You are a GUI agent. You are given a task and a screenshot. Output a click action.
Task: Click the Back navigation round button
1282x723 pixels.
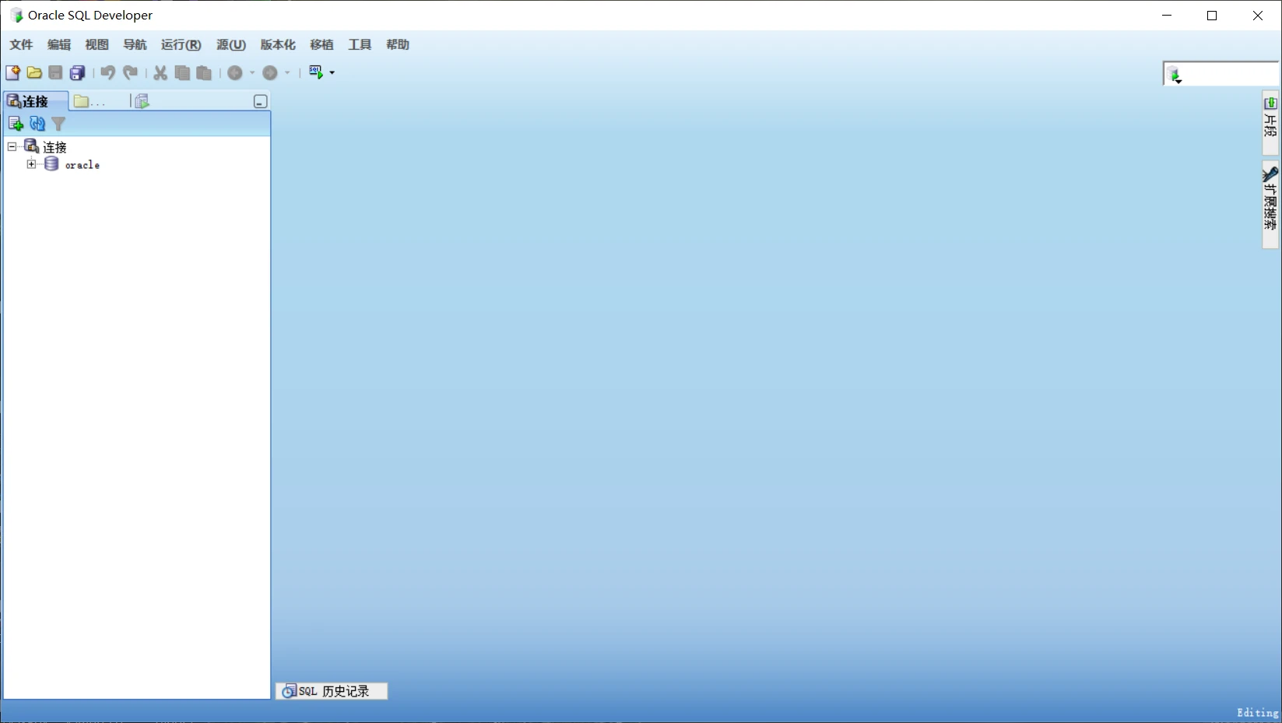[235, 72]
